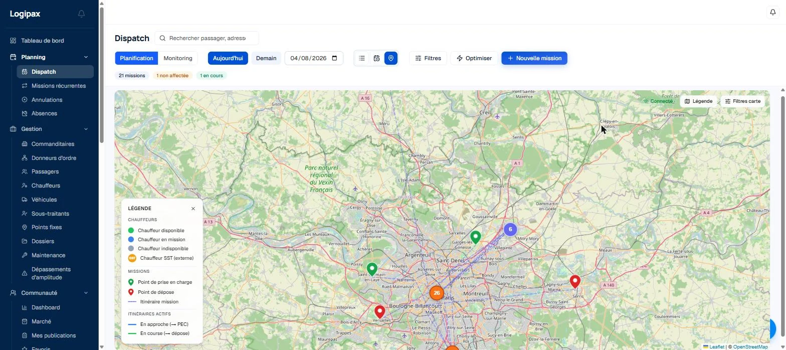Image resolution: width=786 pixels, height=350 pixels.
Task: Switch to calendar timeline view icon
Action: (376, 58)
